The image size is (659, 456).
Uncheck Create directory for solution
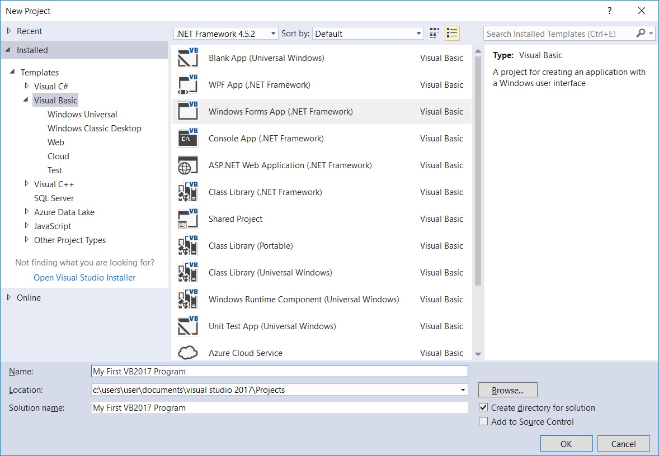click(x=483, y=407)
